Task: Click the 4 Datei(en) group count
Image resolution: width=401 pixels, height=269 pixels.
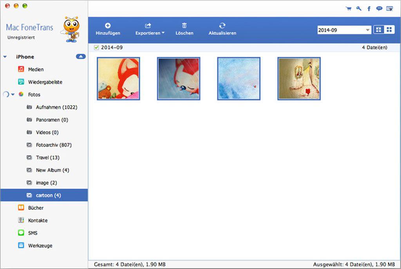Action: tap(374, 47)
